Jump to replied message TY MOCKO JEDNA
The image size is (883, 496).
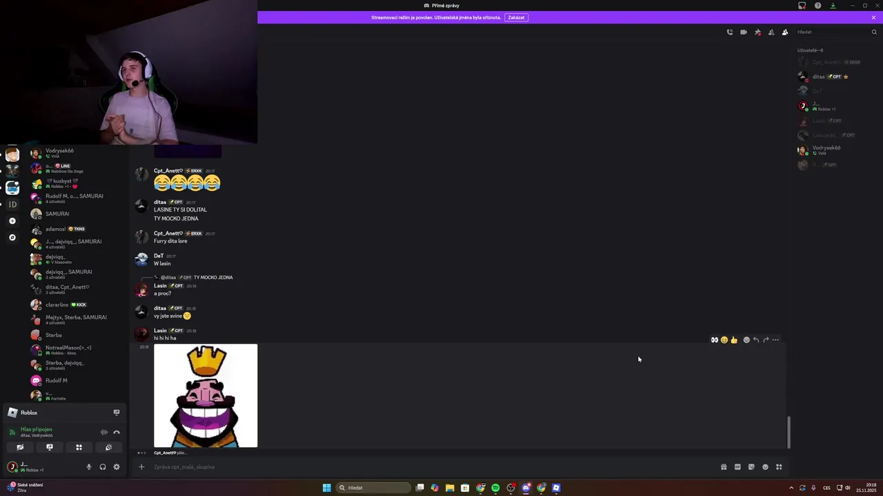point(213,278)
